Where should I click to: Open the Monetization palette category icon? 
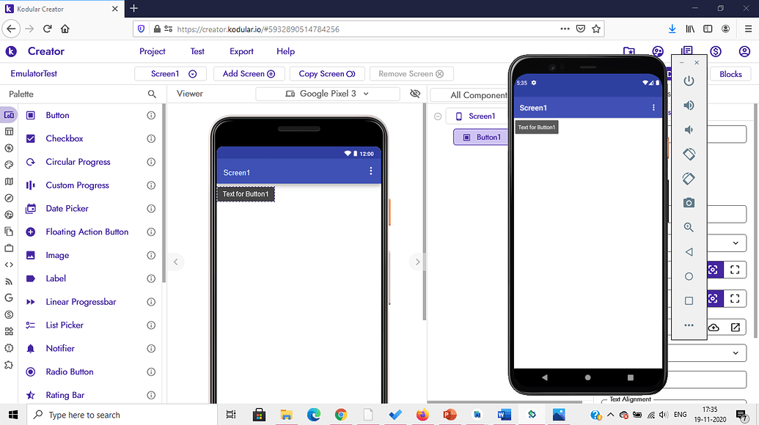click(9, 314)
